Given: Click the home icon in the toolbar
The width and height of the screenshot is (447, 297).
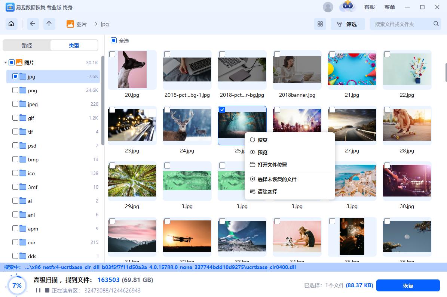Looking at the screenshot, I should click(11, 24).
